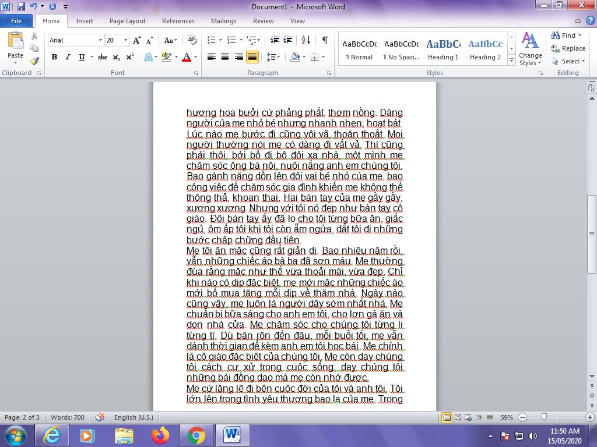The height and width of the screenshot is (447, 597).
Task: Open Word Help question mark icon
Action: [x=590, y=21]
